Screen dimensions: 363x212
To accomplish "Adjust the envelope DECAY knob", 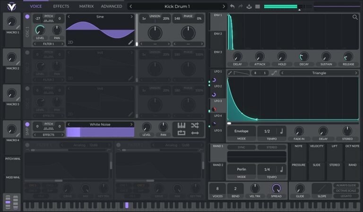I will tap(304, 56).
